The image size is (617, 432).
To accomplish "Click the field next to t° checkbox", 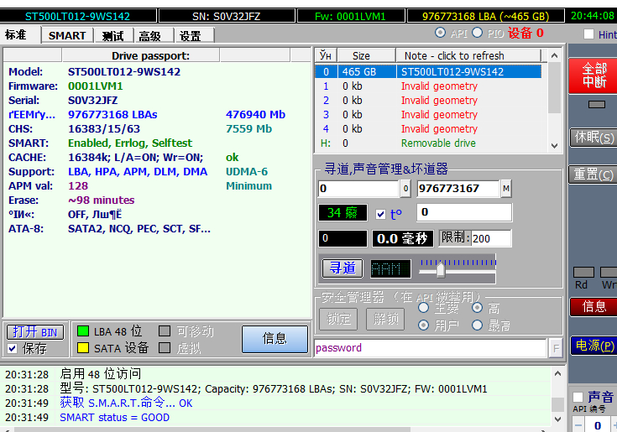I will point(464,212).
